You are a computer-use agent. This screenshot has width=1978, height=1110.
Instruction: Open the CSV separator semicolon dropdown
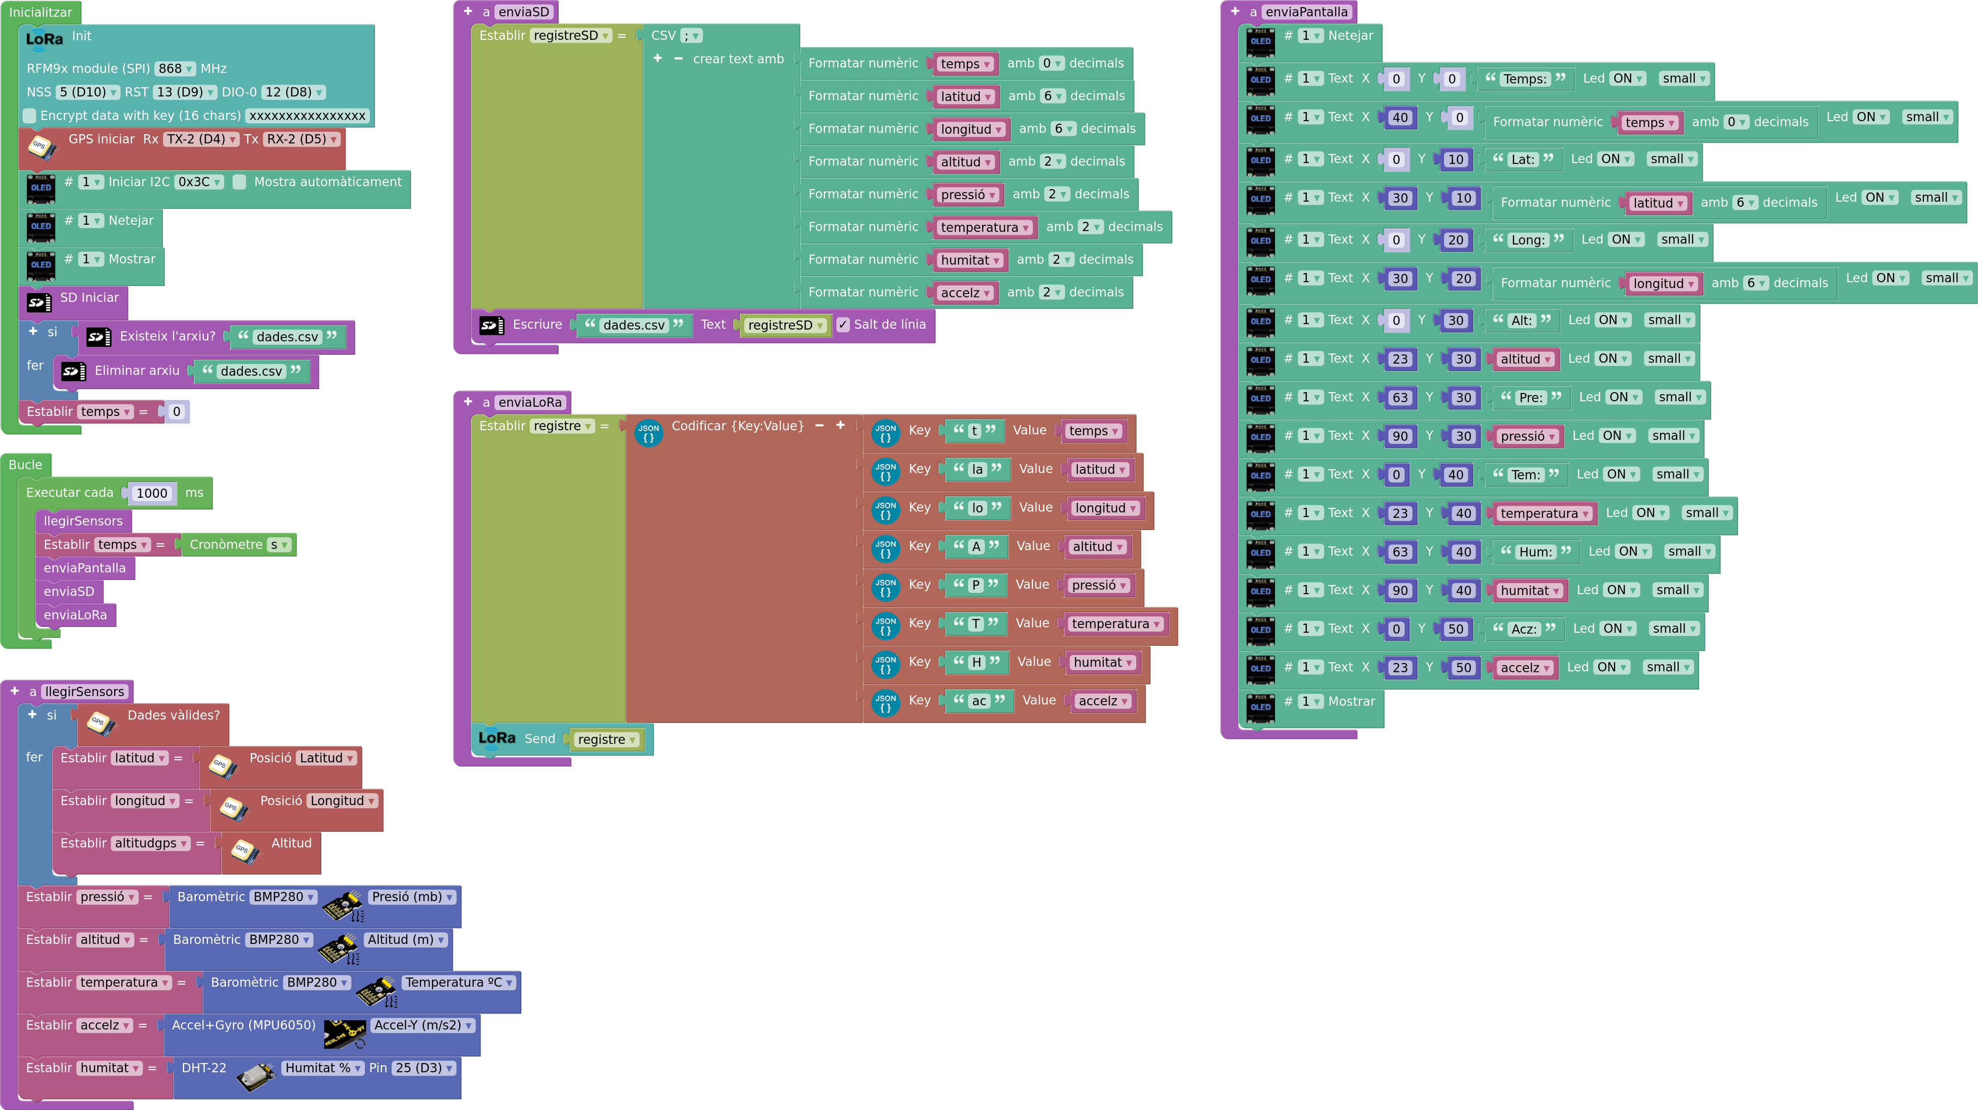pyautogui.click(x=691, y=36)
